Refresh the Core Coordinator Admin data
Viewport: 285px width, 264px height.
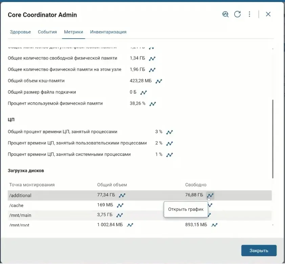coord(238,14)
